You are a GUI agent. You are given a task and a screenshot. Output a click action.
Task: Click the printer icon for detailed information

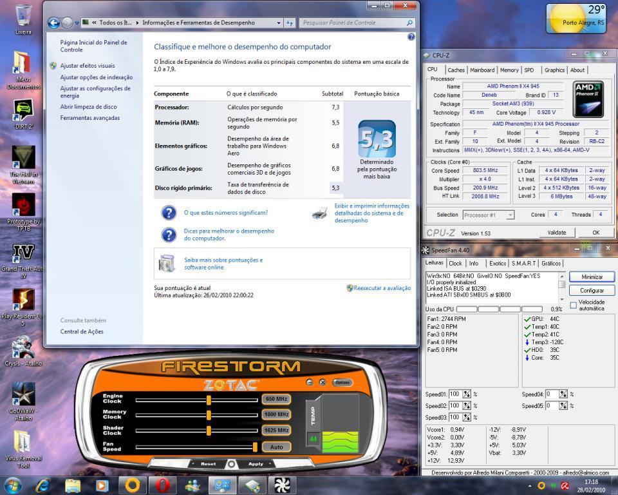click(x=319, y=213)
